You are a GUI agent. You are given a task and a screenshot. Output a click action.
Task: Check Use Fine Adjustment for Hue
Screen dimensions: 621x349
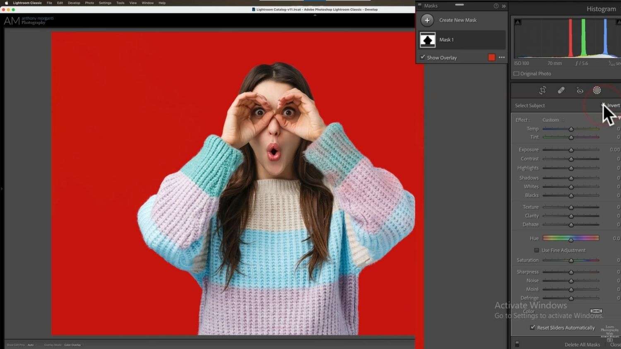pos(537,250)
